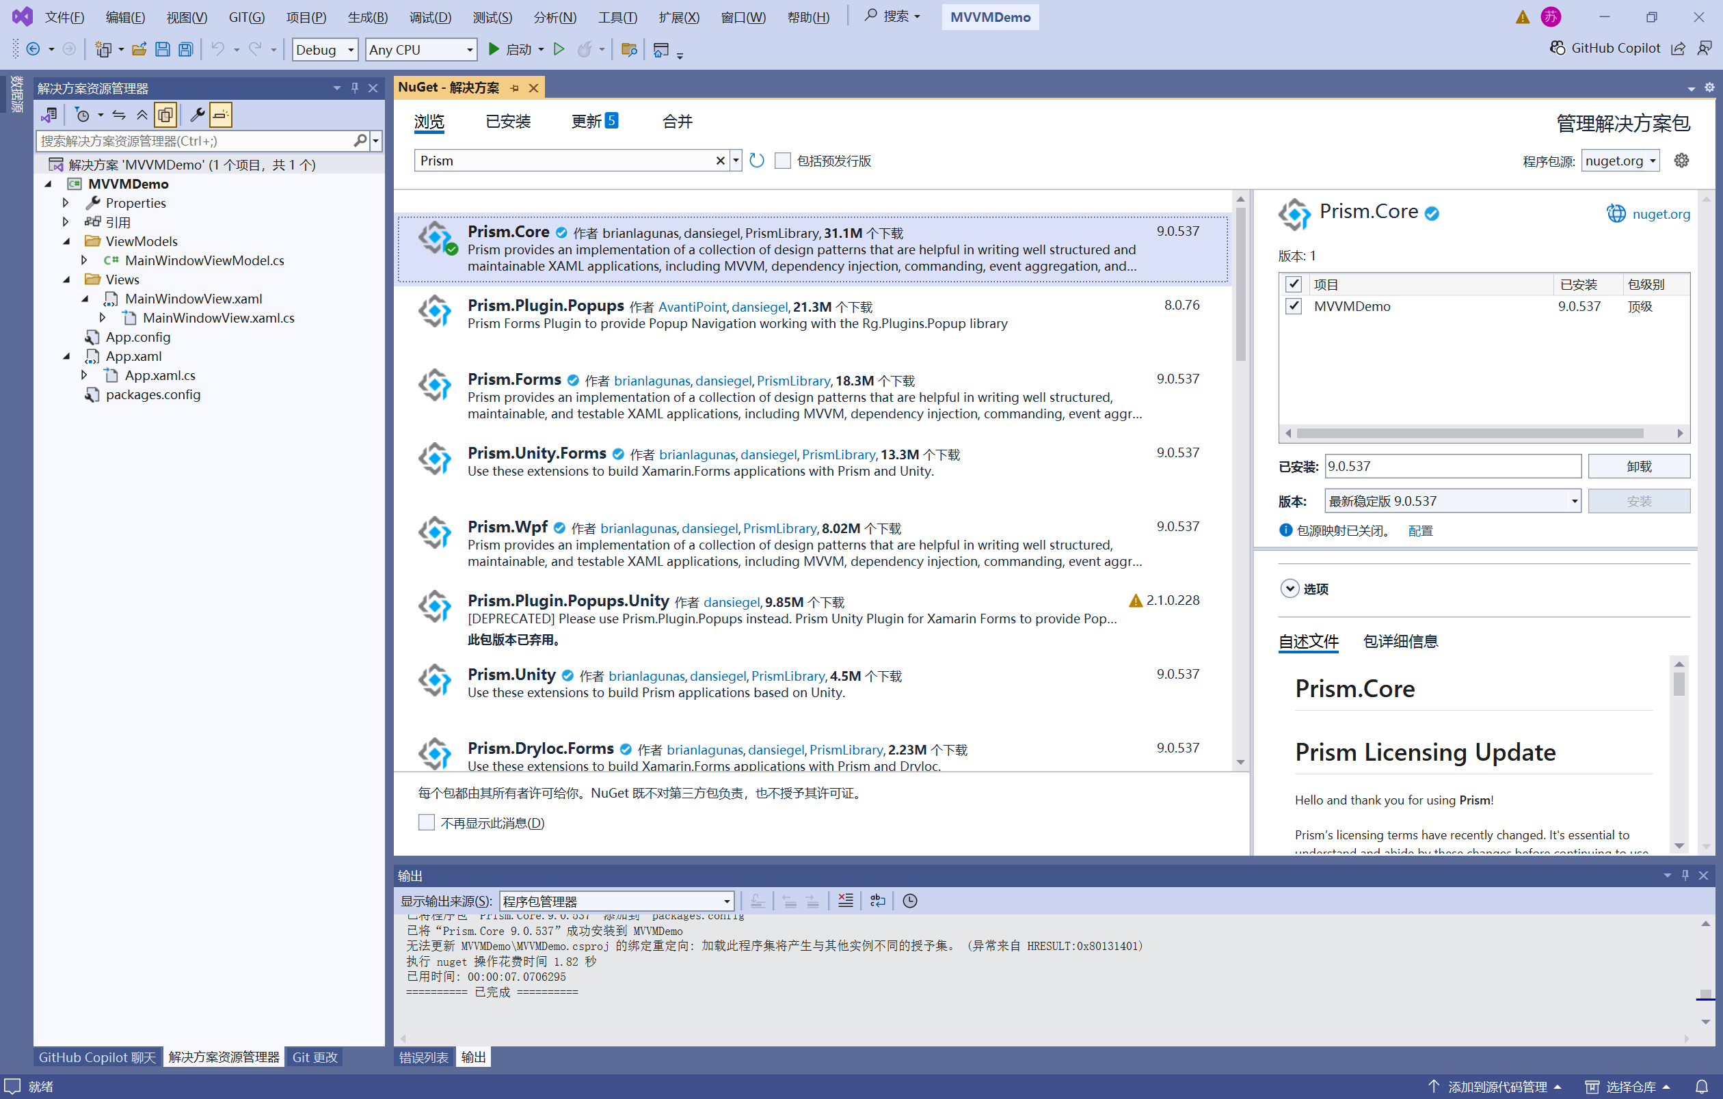Uncheck the MVVMDemo project checkbox
The width and height of the screenshot is (1723, 1099).
pos(1293,306)
